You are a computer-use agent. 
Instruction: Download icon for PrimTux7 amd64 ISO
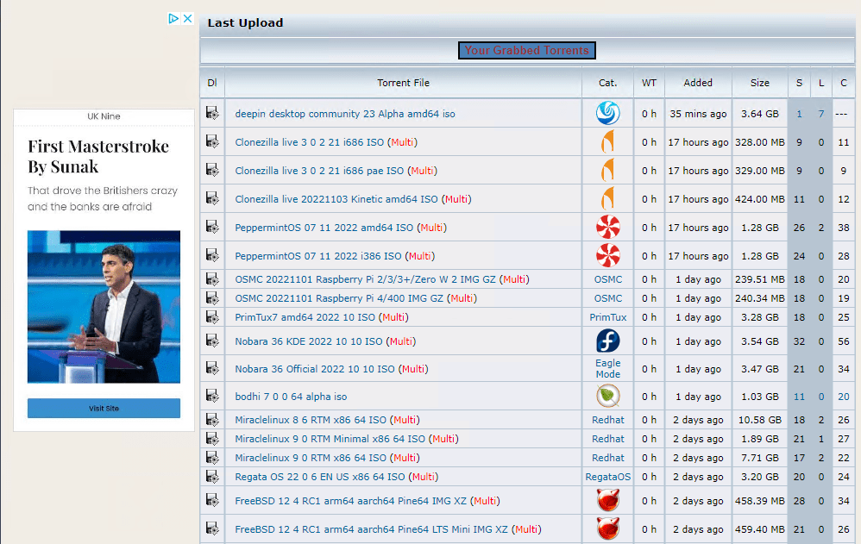tap(212, 316)
